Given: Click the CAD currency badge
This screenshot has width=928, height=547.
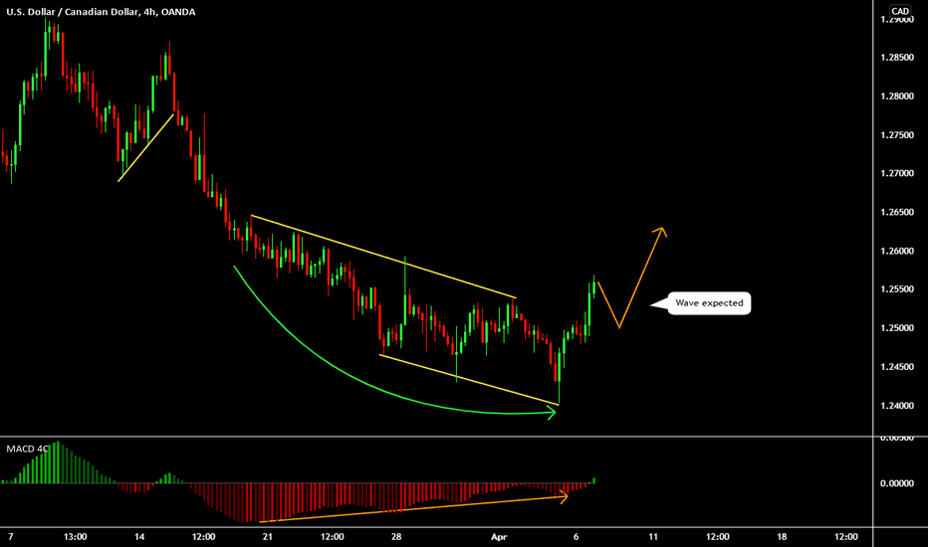Looking at the screenshot, I should [x=900, y=11].
